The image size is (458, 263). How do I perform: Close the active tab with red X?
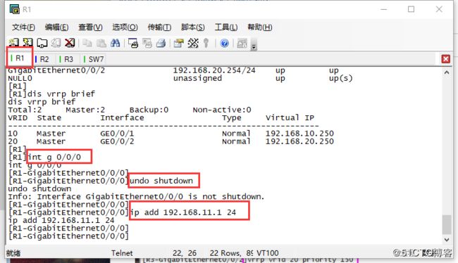(x=446, y=59)
